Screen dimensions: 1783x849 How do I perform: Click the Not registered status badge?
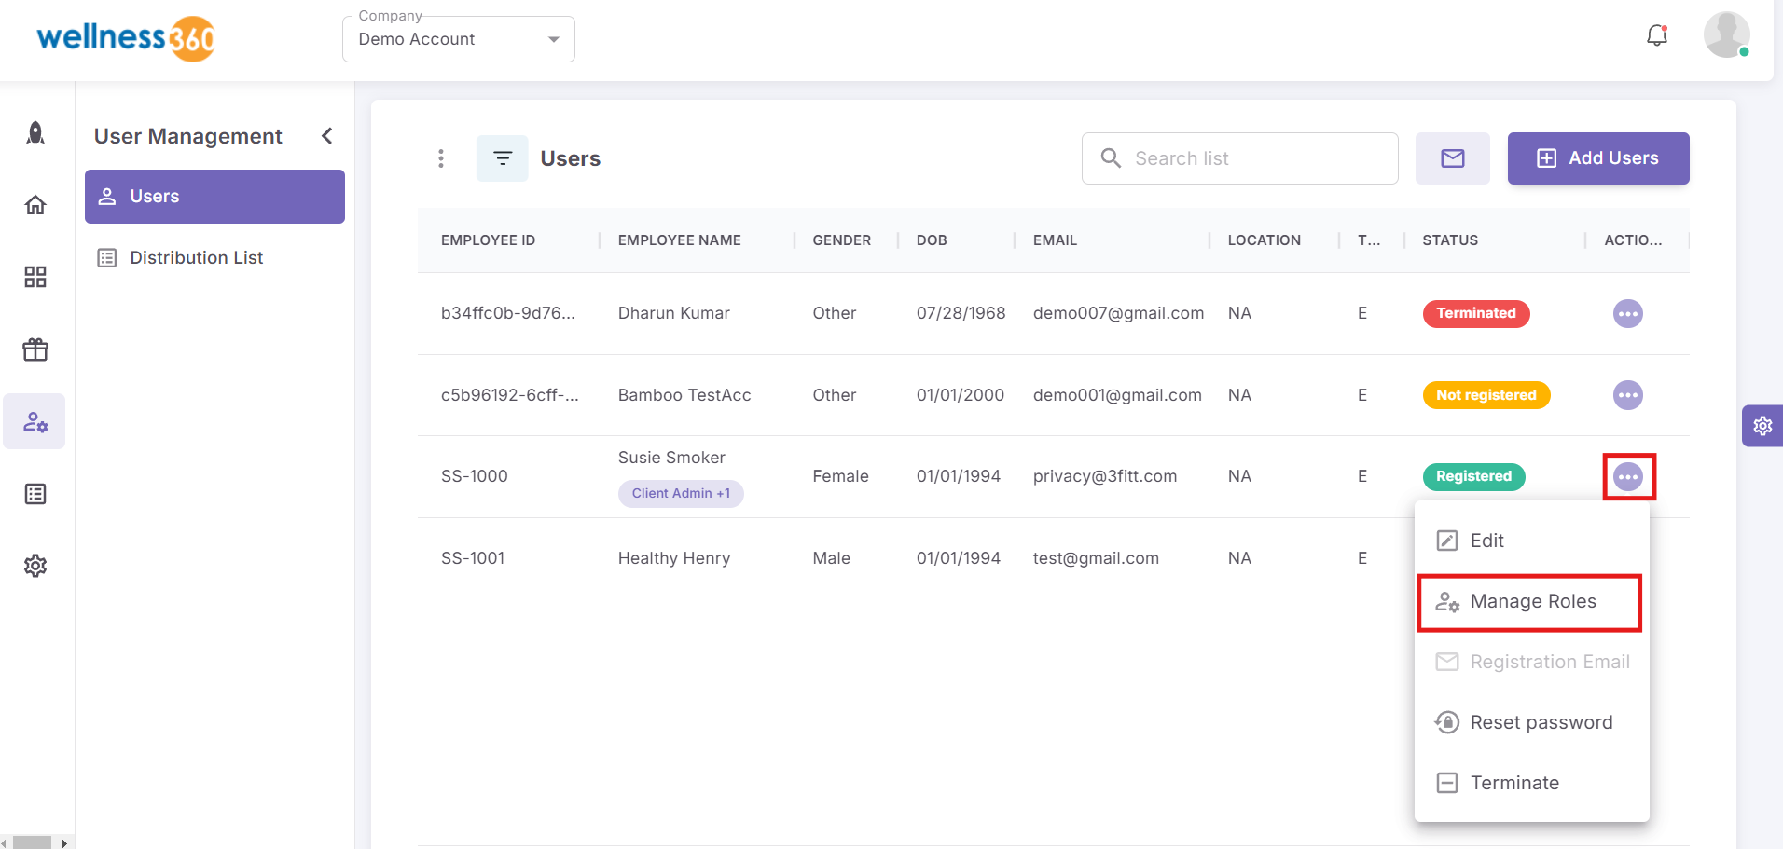[1486, 395]
